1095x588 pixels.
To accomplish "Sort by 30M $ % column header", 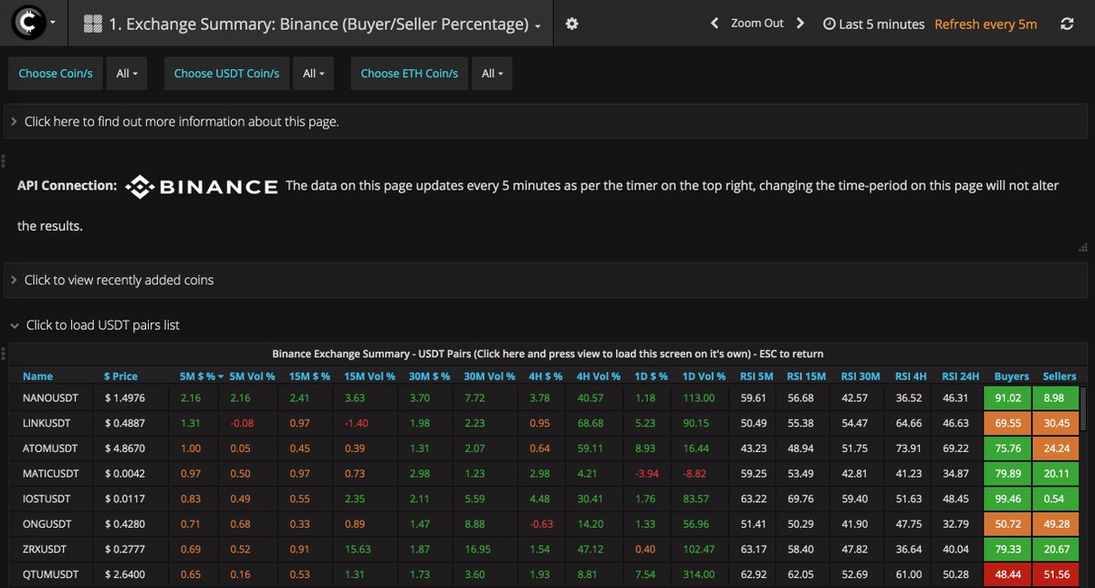I will 429,377.
